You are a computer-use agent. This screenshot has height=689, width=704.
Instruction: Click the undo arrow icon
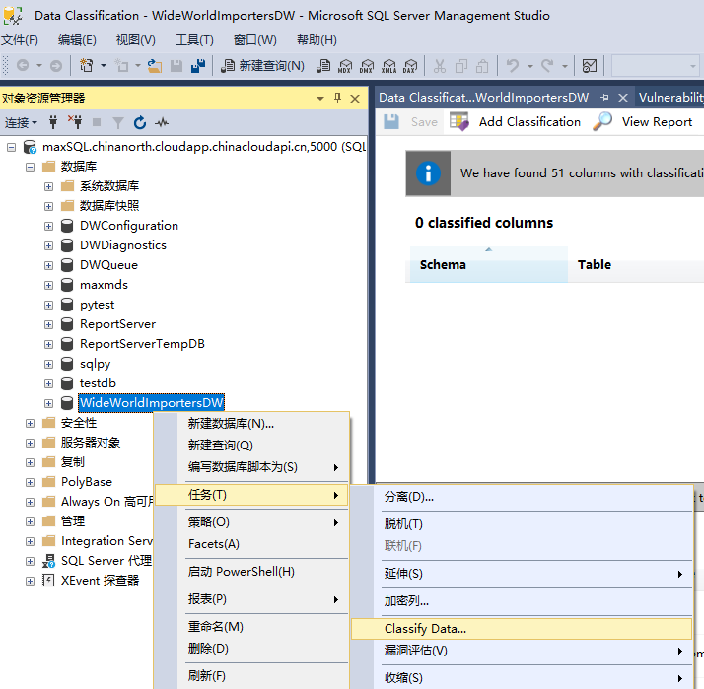tap(513, 66)
